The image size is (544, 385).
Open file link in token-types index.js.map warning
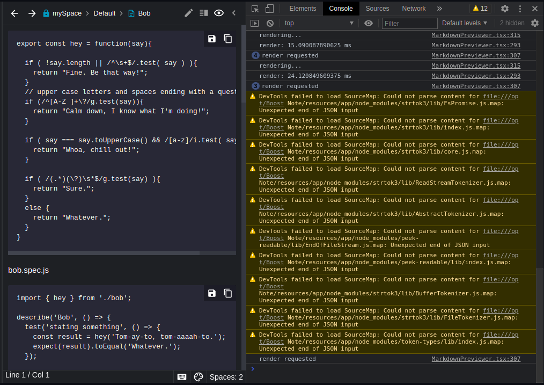pos(501,335)
